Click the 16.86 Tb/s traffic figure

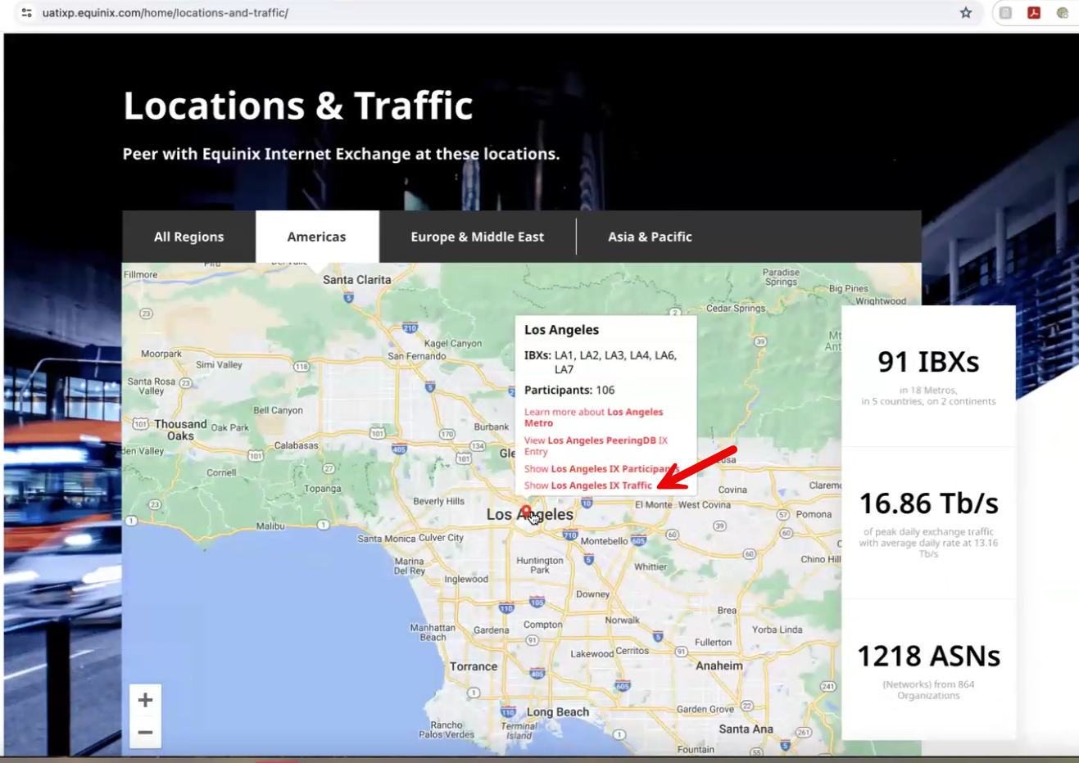coord(928,503)
